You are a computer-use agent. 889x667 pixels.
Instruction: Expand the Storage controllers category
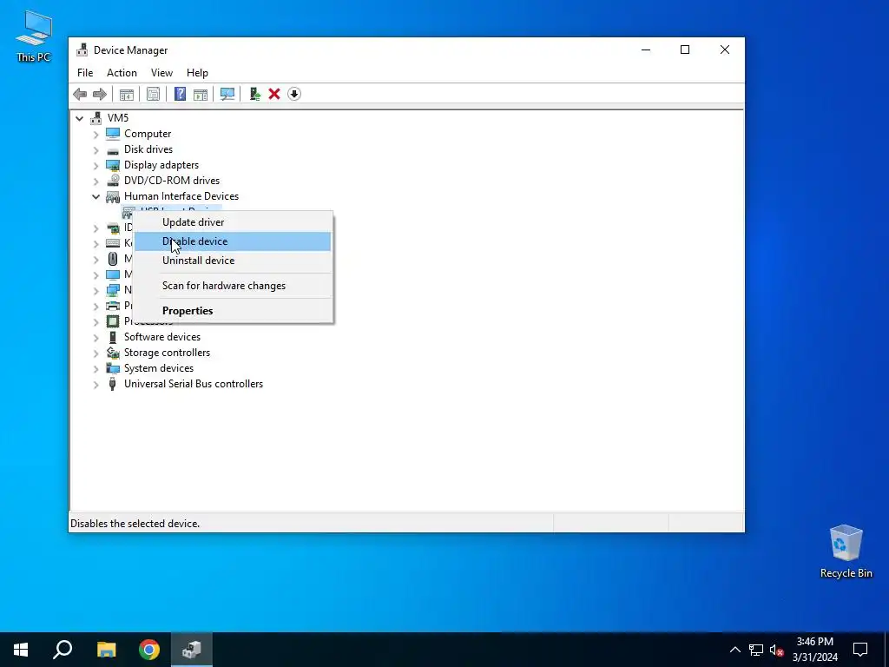click(95, 353)
